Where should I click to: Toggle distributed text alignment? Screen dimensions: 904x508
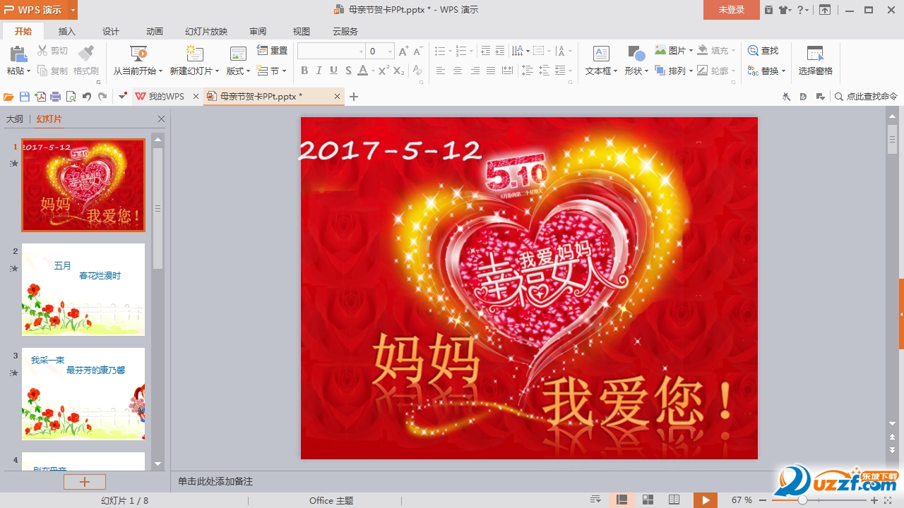(x=507, y=71)
